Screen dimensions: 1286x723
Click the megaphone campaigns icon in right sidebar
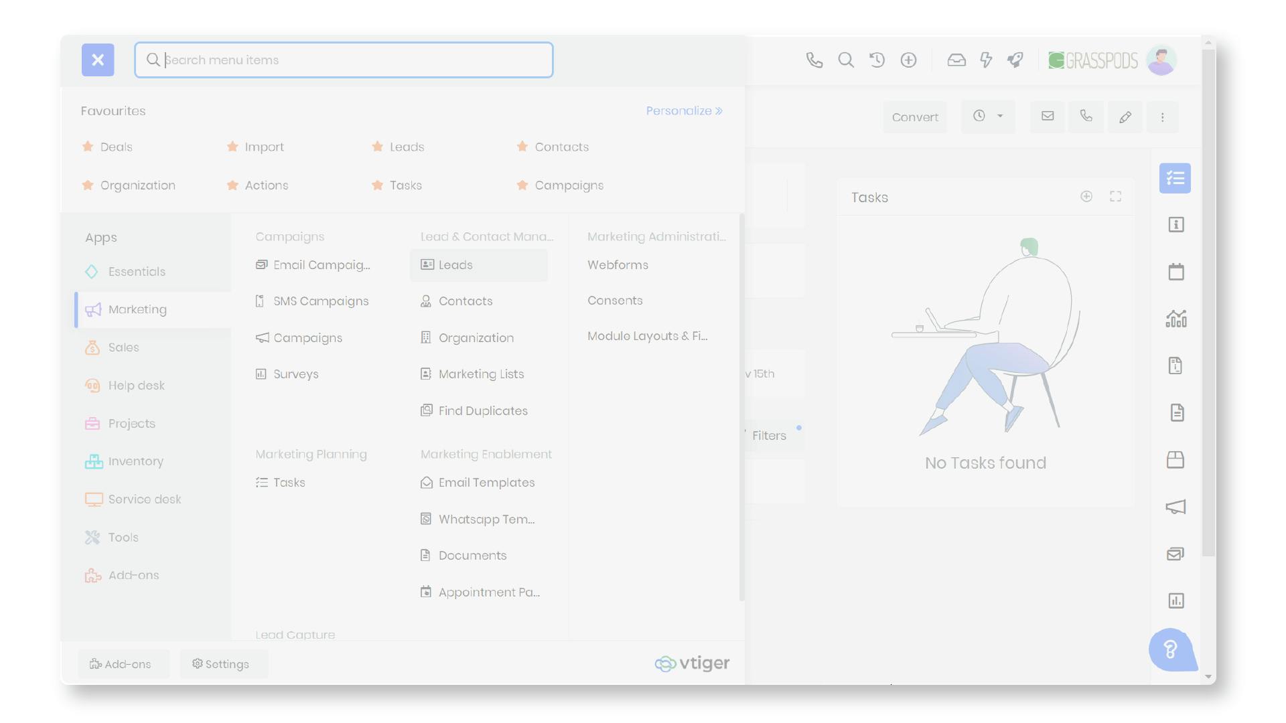point(1175,507)
